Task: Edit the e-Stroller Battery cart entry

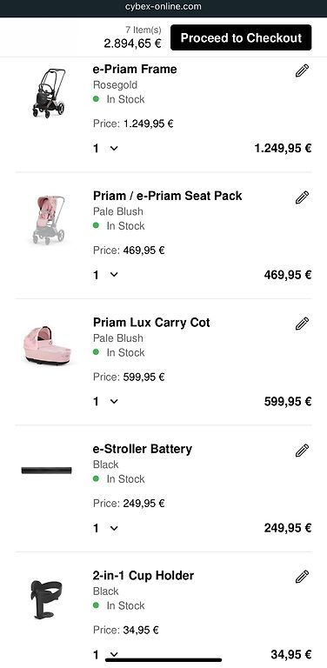Action: 302,451
